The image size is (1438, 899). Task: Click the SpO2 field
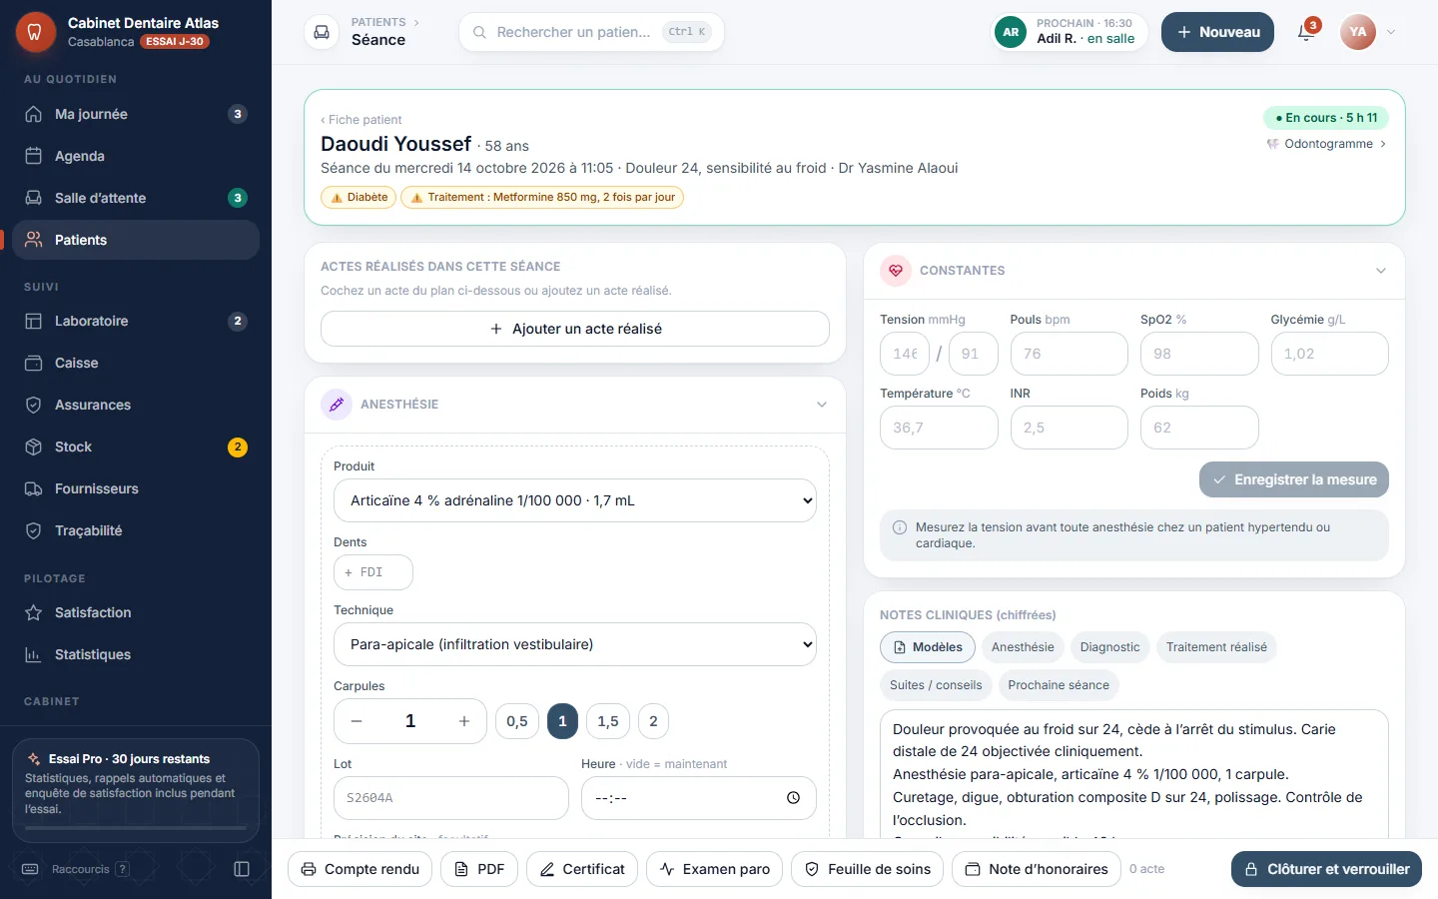(x=1199, y=354)
